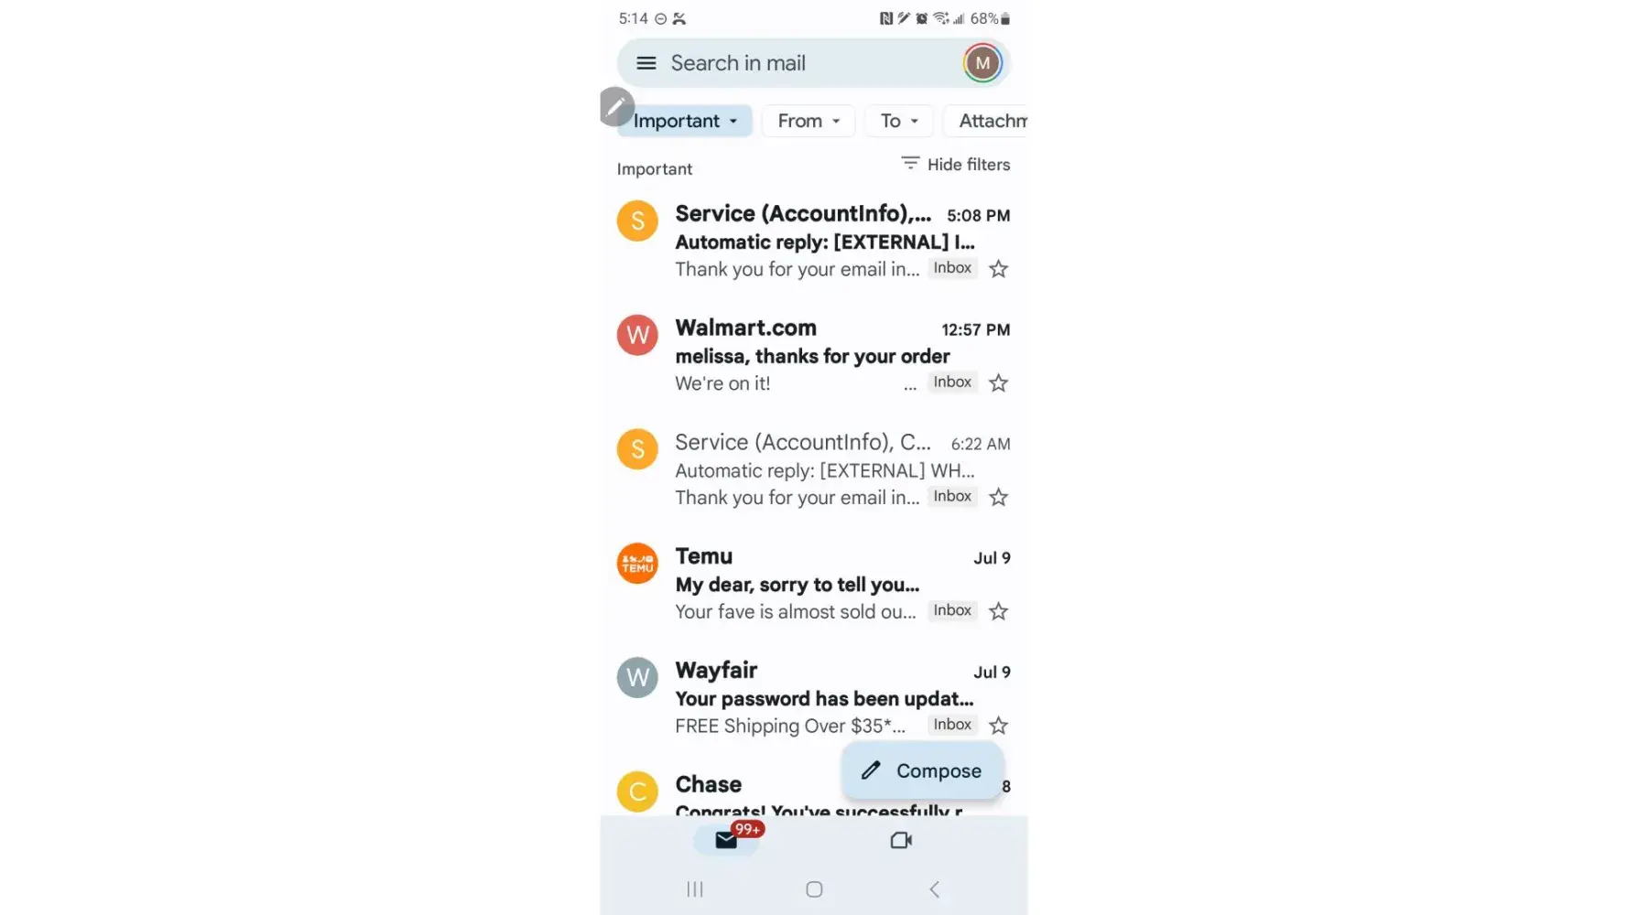Screen dimensions: 1628x915
Task: Open the Temu sender avatar
Action: (637, 564)
